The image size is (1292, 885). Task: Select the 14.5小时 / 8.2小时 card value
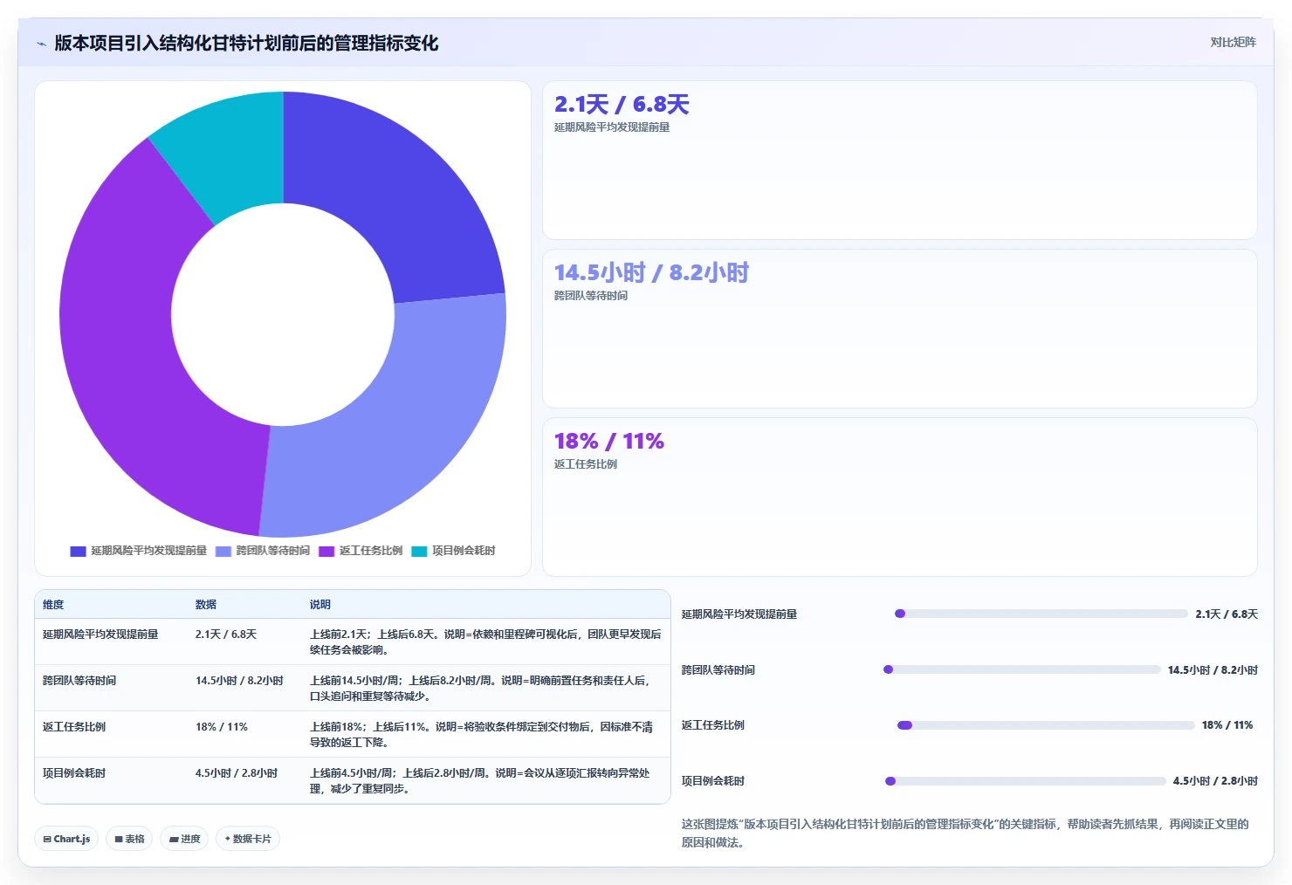pos(651,273)
